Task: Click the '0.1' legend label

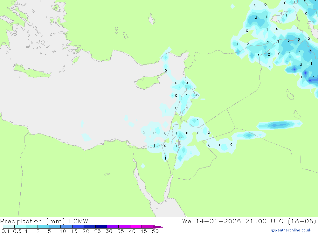Action: 5,231
